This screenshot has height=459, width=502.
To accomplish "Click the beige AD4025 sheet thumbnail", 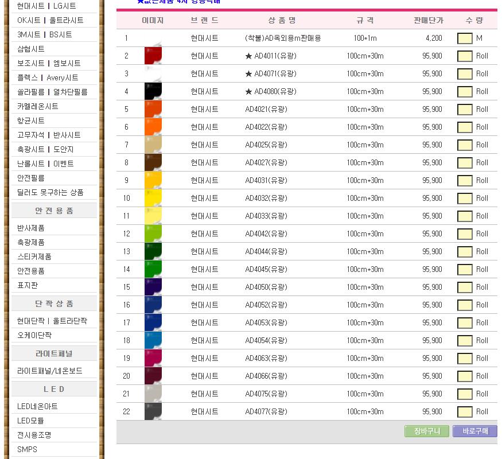I will (153, 145).
